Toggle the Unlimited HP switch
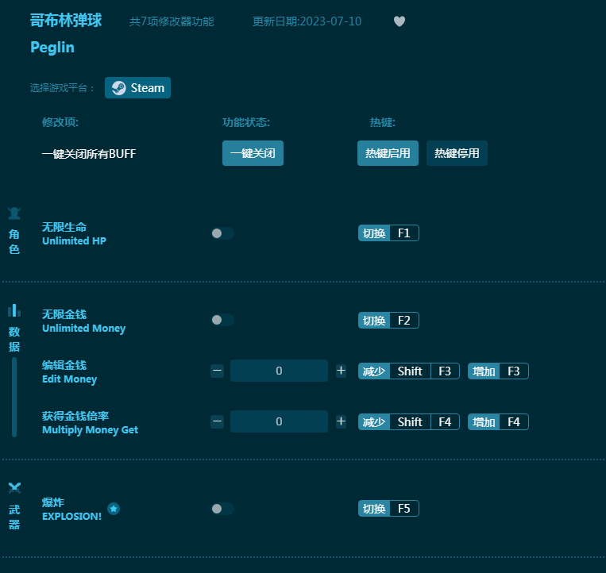The width and height of the screenshot is (606, 573). (222, 233)
